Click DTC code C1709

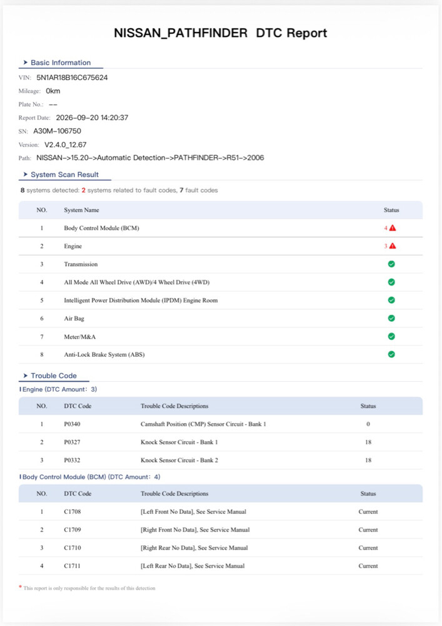(73, 530)
